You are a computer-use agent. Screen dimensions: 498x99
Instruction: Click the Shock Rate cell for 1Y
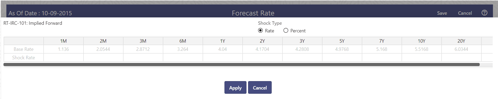click(223, 57)
